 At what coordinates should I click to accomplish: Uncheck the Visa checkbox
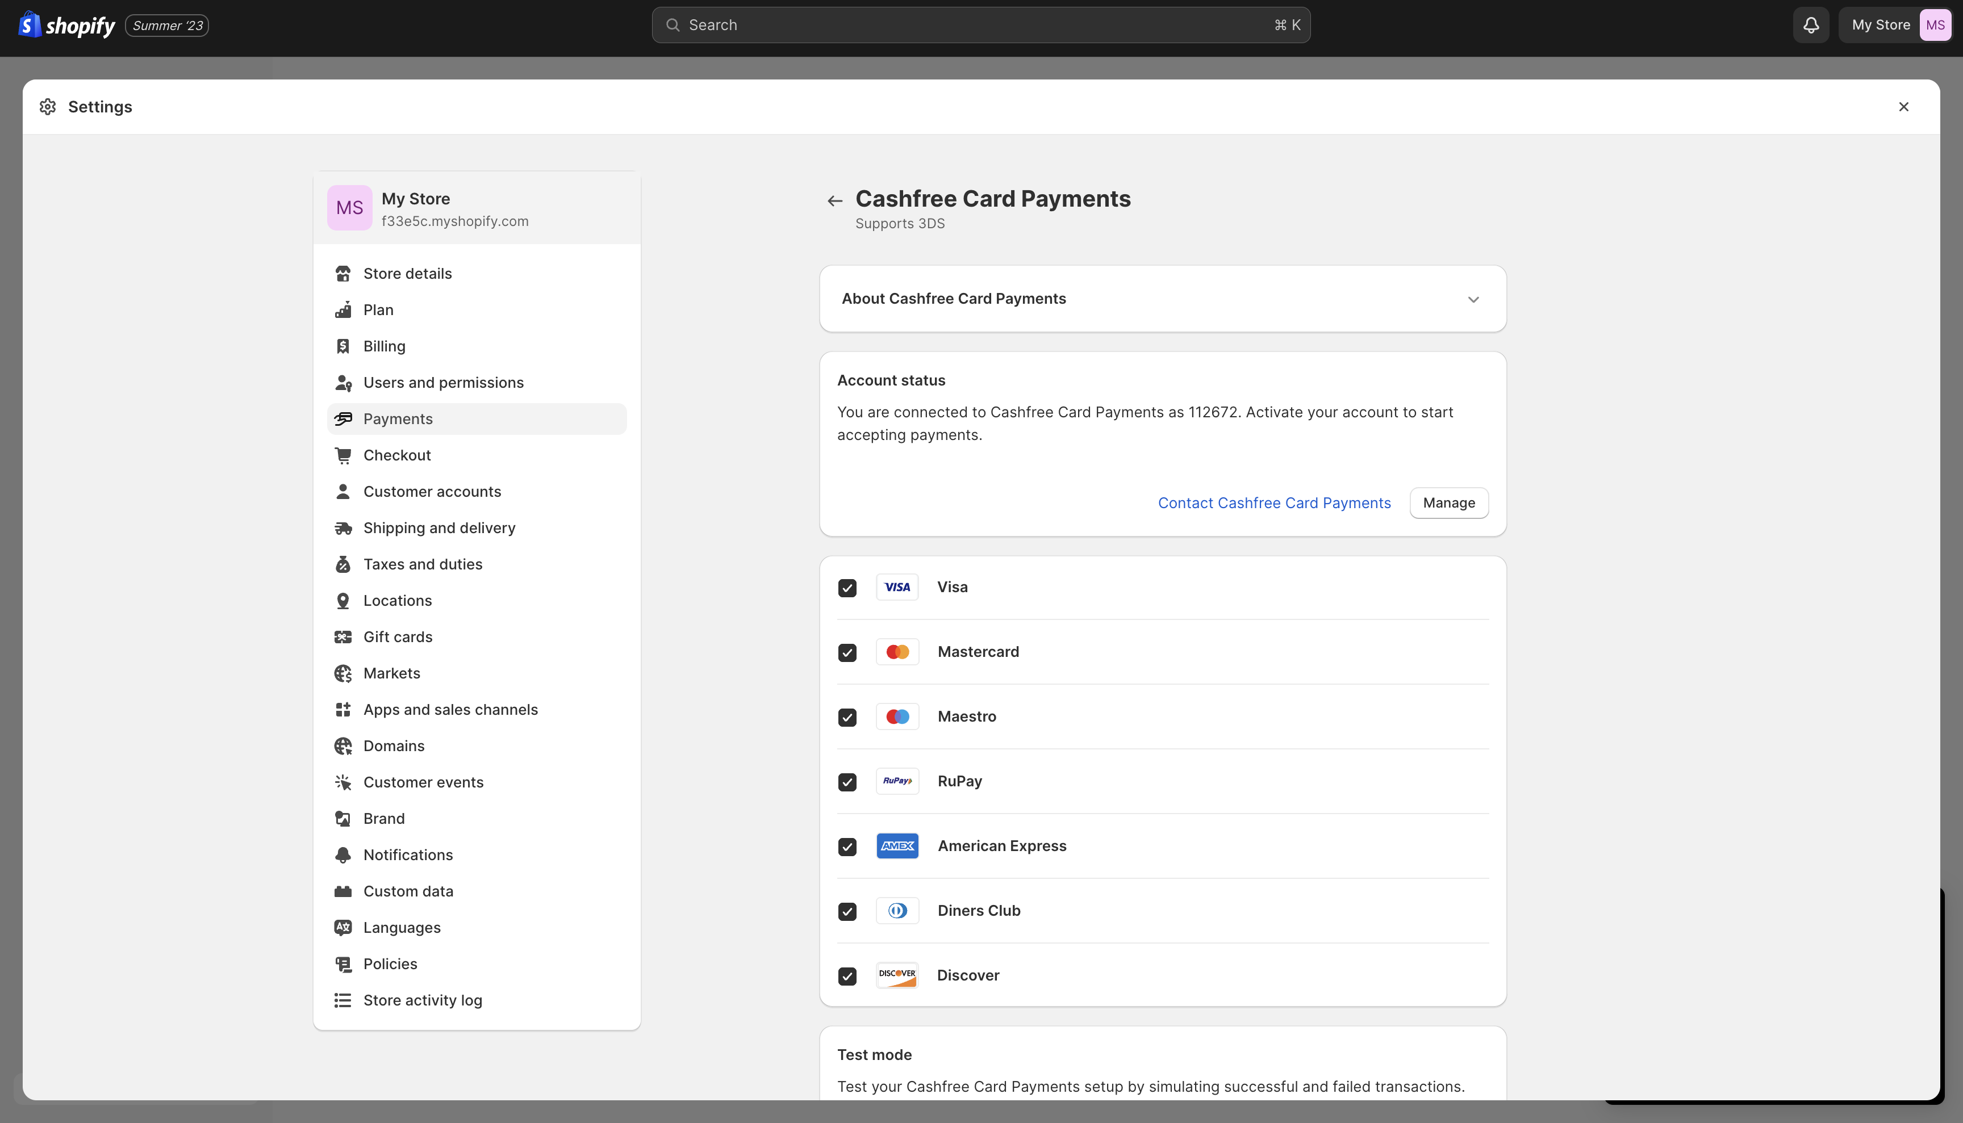[847, 588]
